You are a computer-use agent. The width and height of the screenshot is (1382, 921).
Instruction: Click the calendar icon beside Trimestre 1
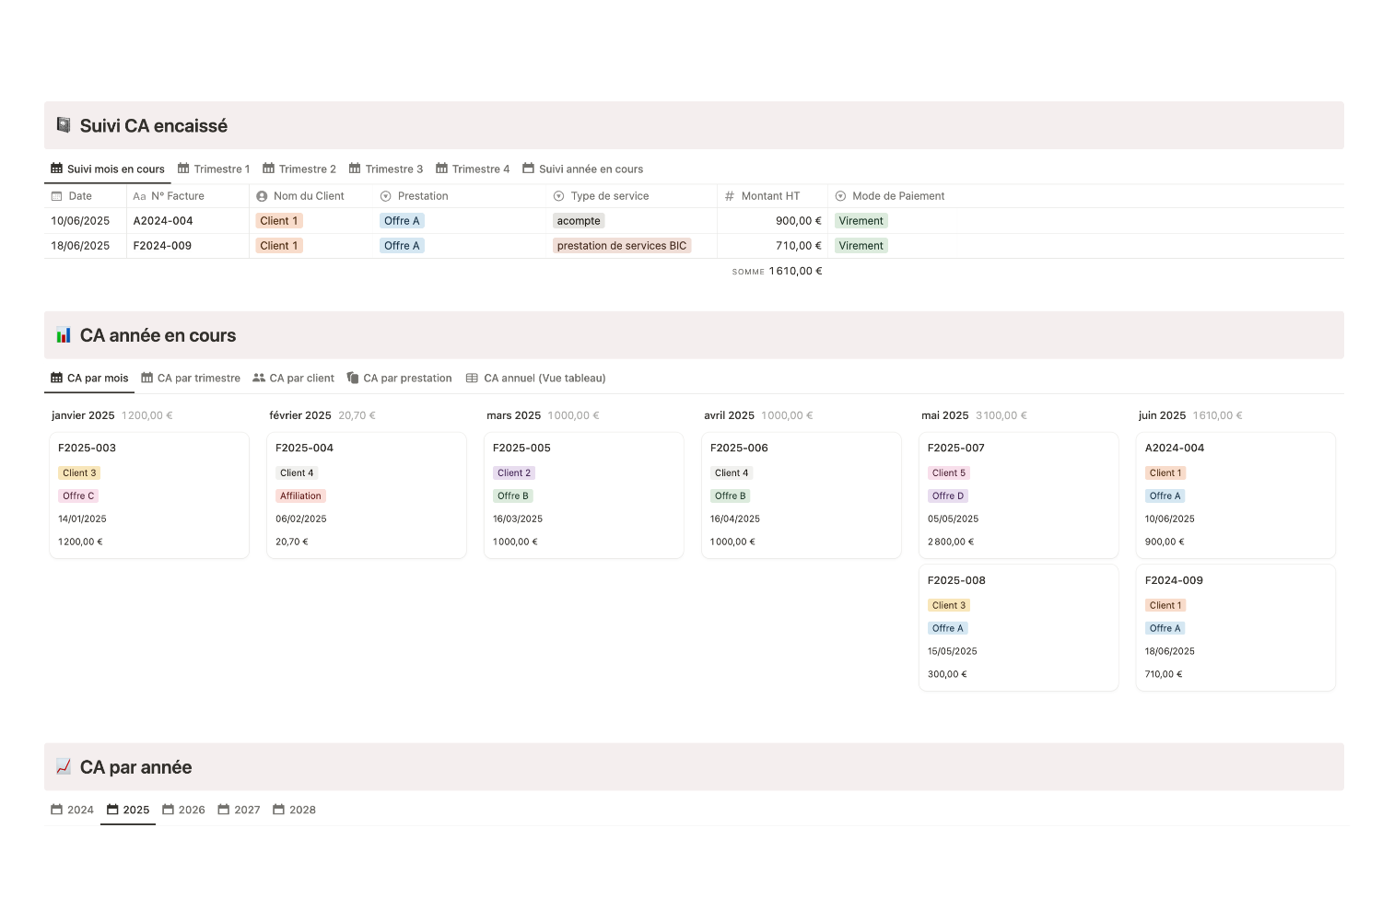(x=183, y=169)
